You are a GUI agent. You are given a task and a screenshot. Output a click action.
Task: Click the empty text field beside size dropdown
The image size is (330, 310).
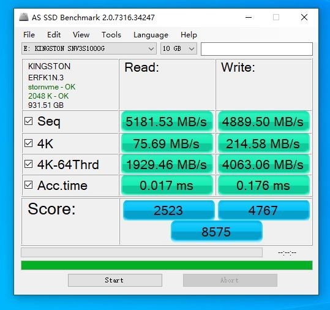click(257, 49)
